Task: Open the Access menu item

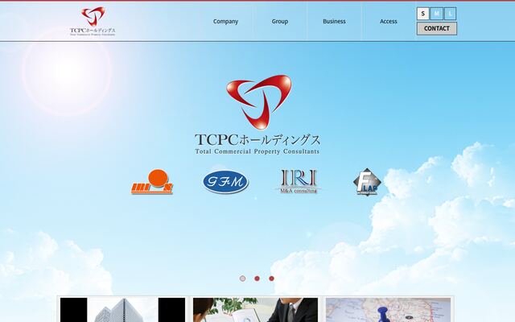Action: [389, 22]
